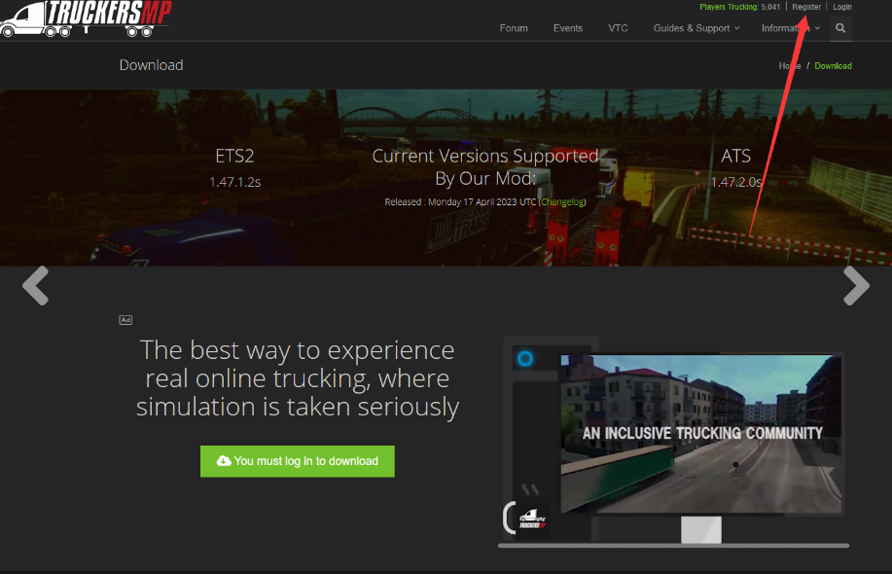The height and width of the screenshot is (574, 892).
Task: Click the ATS version 1.47.2.0s text
Action: click(736, 182)
